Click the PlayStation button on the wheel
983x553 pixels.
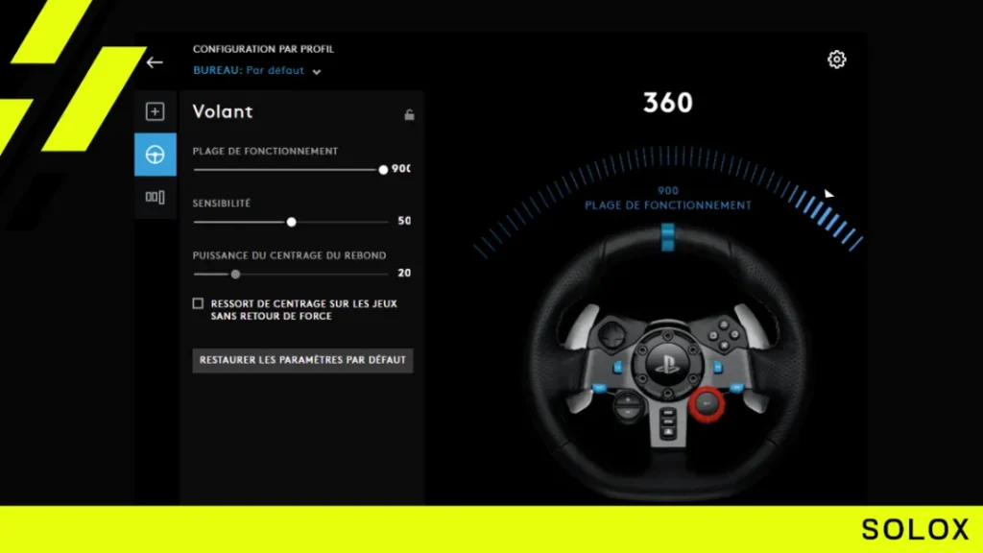pyautogui.click(x=668, y=363)
